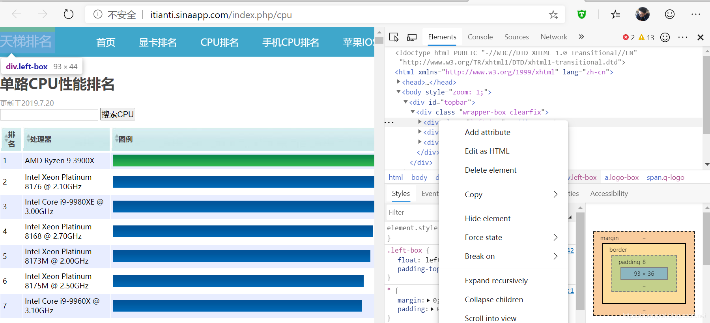Viewport: 710px width, 323px height.
Task: Click the AMD Ryzen 9 3900X green bar
Action: [243, 161]
